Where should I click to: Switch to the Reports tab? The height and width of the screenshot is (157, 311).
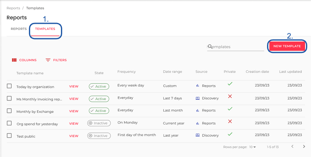[19, 29]
